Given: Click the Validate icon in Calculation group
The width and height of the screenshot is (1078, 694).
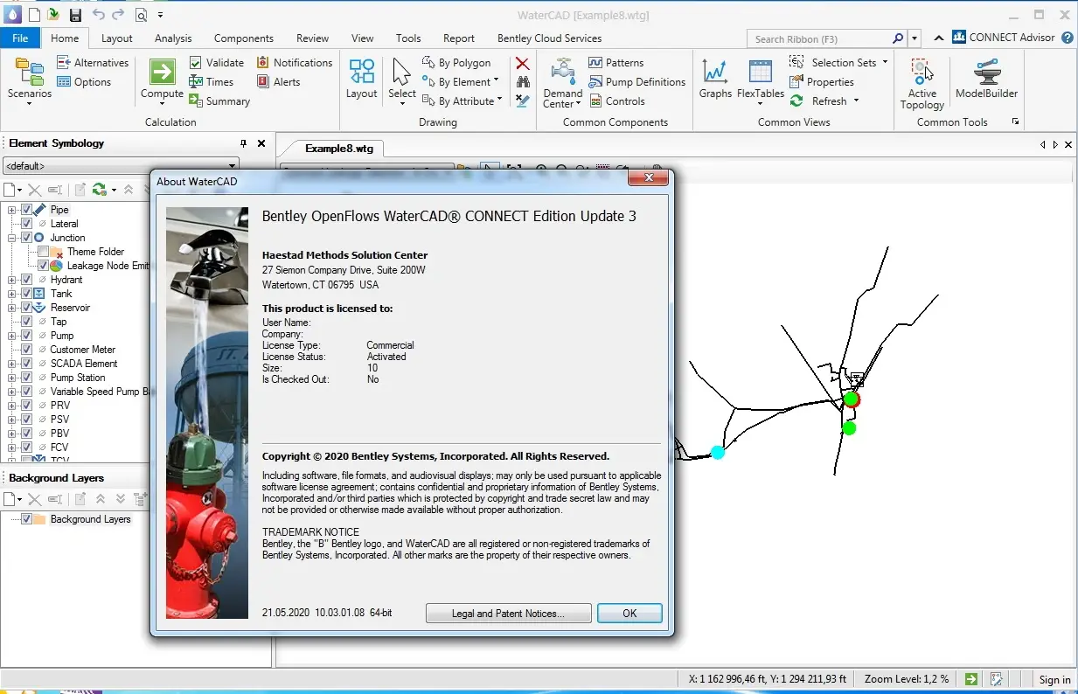Looking at the screenshot, I should [x=197, y=63].
